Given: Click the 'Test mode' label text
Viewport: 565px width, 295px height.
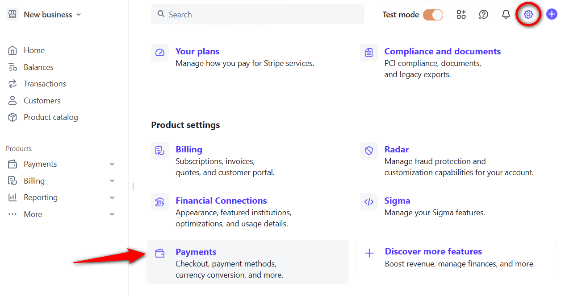Looking at the screenshot, I should click(401, 15).
